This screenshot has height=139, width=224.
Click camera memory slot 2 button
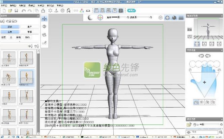(x=204, y=44)
